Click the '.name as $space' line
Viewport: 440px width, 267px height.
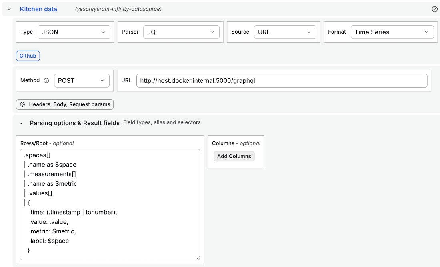click(x=50, y=165)
